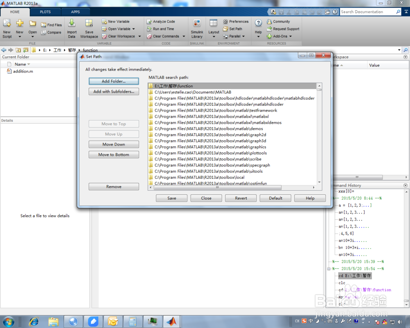410x328 pixels.
Task: Open Simulink Library
Action: pos(197,29)
